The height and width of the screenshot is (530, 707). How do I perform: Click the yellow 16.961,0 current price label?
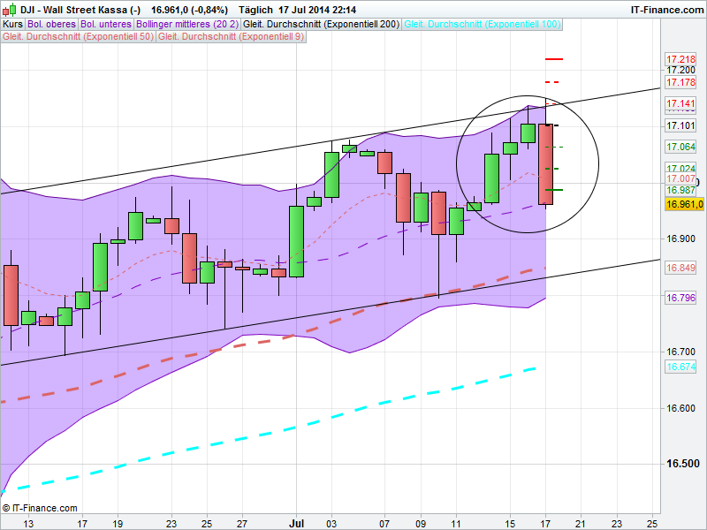click(x=683, y=204)
